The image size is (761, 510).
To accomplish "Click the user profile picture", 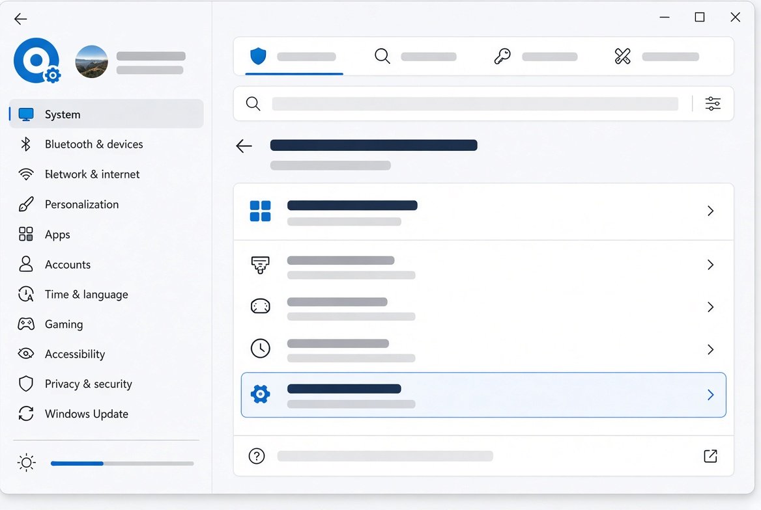I will pyautogui.click(x=92, y=62).
